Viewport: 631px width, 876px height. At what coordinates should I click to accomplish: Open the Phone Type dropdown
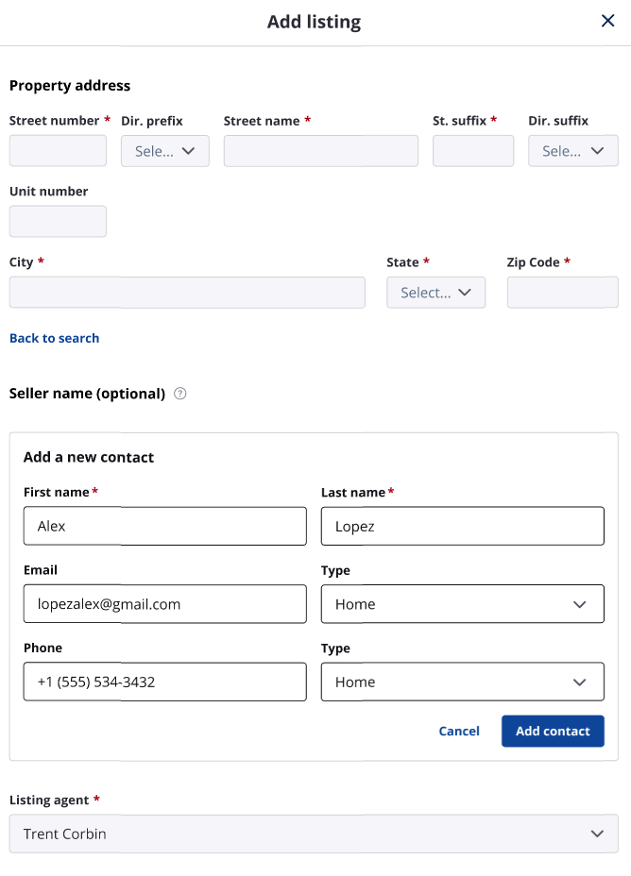(462, 682)
